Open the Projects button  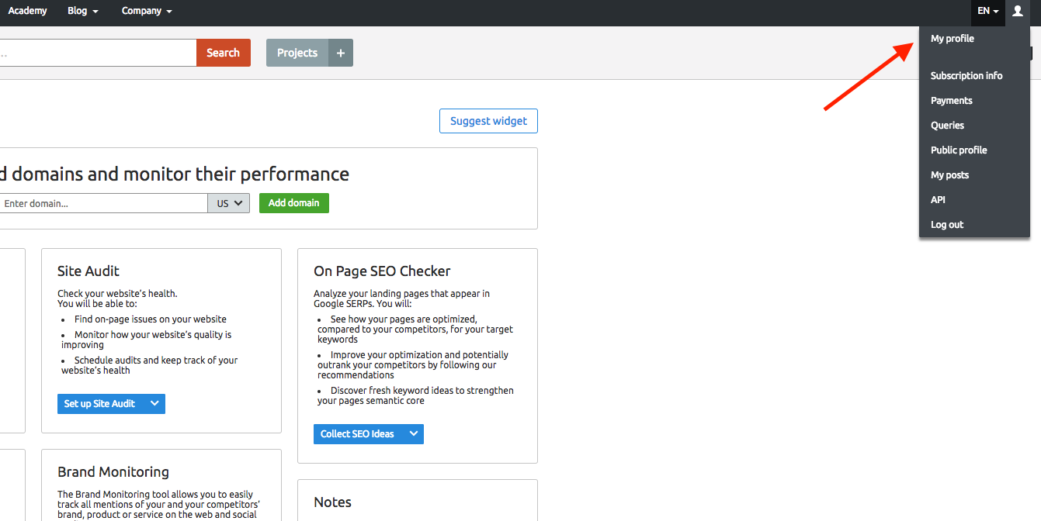pyautogui.click(x=297, y=53)
